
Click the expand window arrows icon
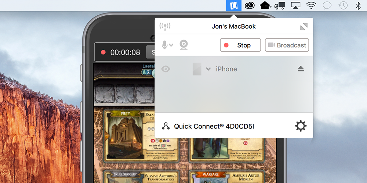click(x=304, y=27)
